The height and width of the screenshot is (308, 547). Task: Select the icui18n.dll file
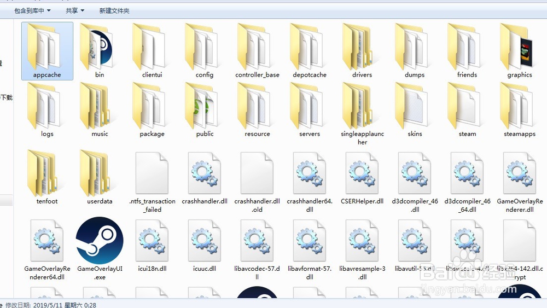tap(152, 245)
